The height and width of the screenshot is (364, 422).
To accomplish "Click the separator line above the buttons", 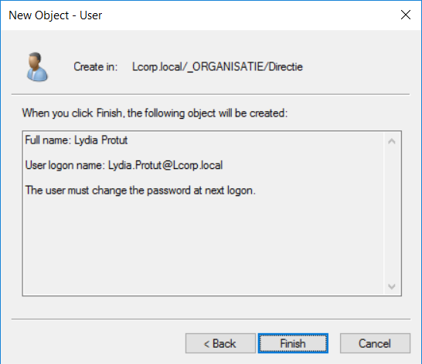I will pos(211,319).
